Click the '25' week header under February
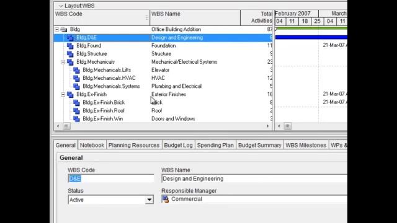 point(317,22)
